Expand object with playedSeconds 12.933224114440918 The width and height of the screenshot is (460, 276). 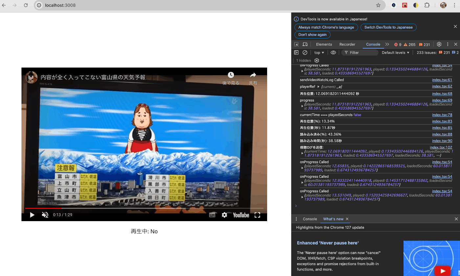pyautogui.click(x=302, y=182)
